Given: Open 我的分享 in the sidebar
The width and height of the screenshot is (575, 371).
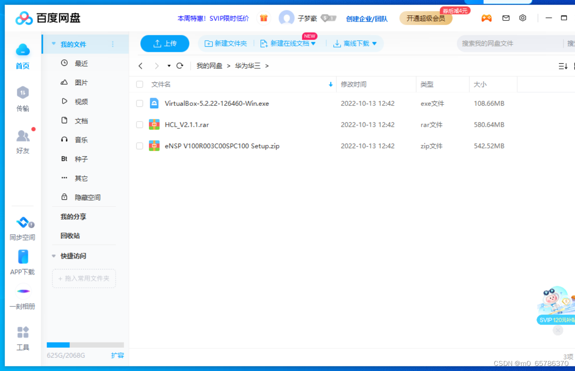Looking at the screenshot, I should coord(73,217).
